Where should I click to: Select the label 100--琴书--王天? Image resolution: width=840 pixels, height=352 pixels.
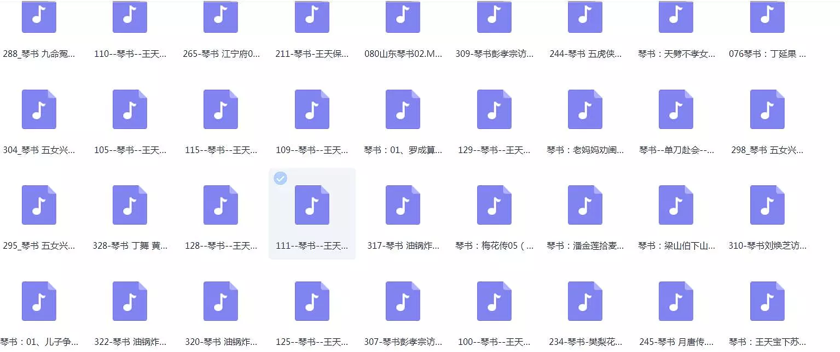pyautogui.click(x=494, y=342)
